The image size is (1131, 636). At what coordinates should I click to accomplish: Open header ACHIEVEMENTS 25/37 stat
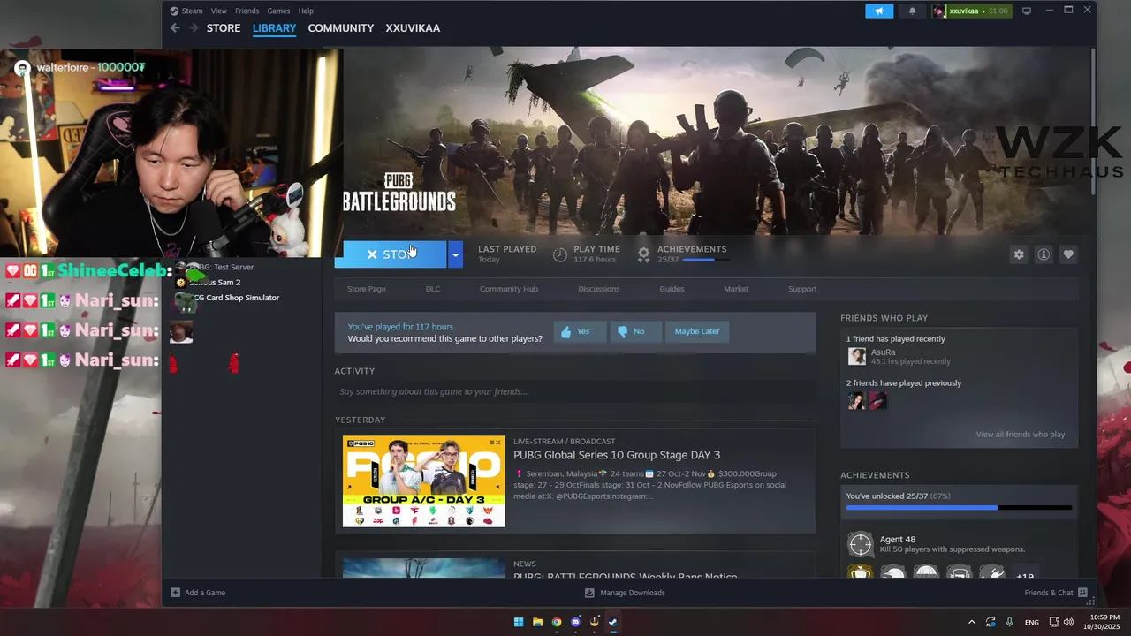point(682,254)
